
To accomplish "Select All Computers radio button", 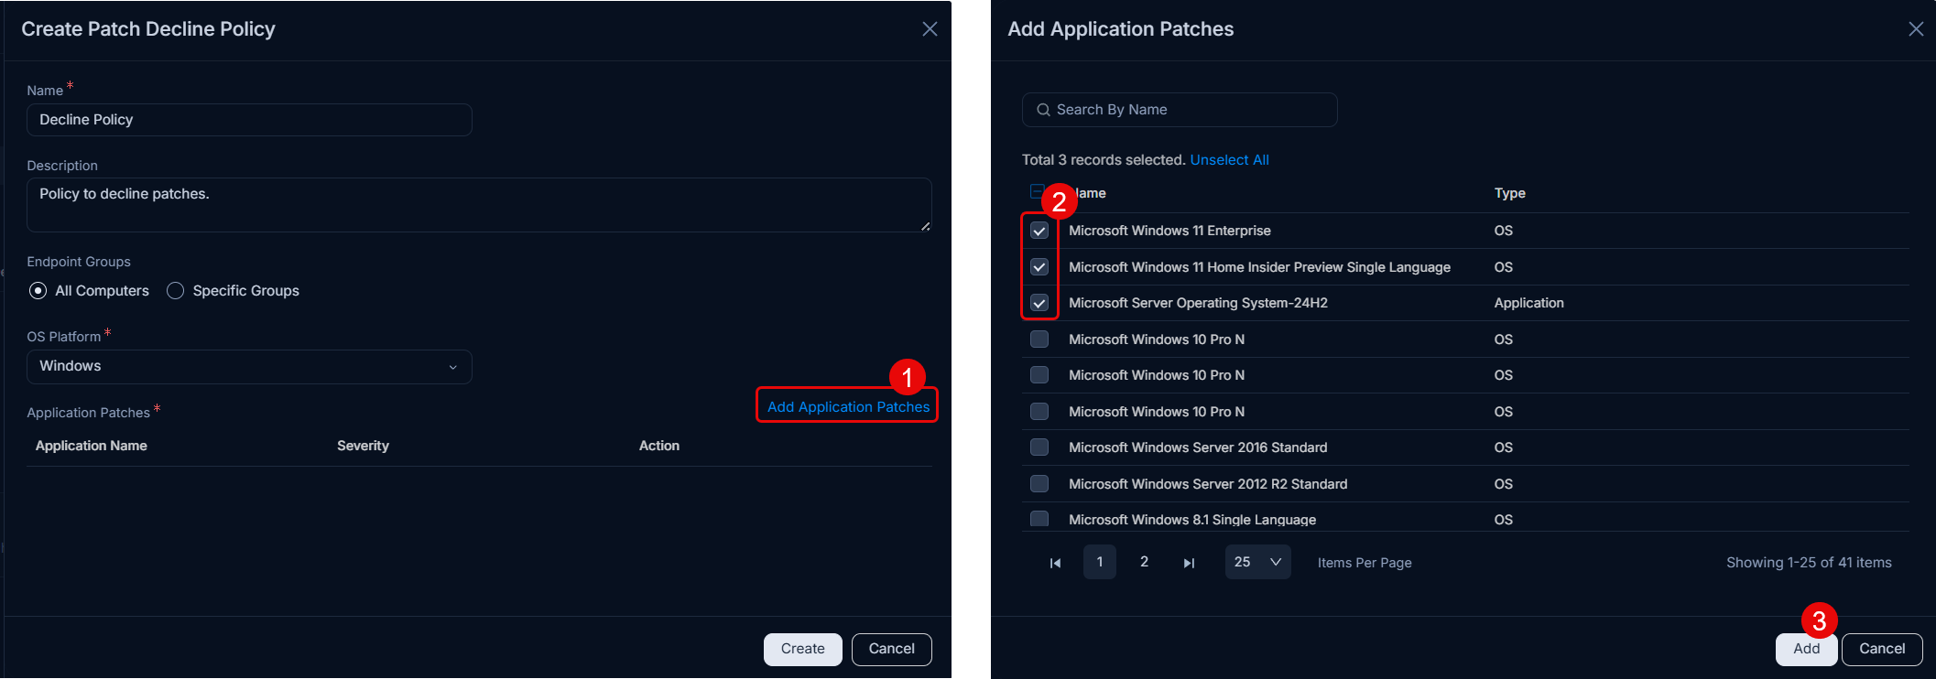I will [x=38, y=291].
